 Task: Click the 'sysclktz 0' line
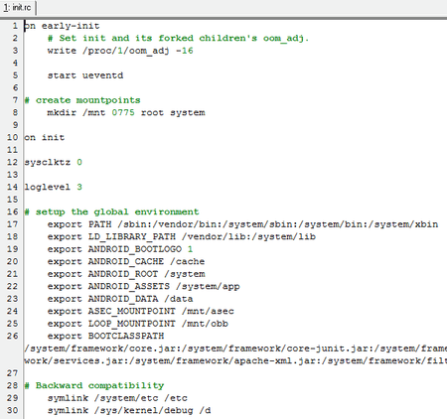coord(53,162)
